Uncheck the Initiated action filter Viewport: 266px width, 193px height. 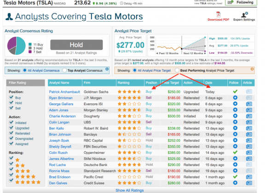11,123
